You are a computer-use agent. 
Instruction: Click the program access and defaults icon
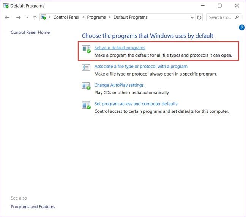86,105
